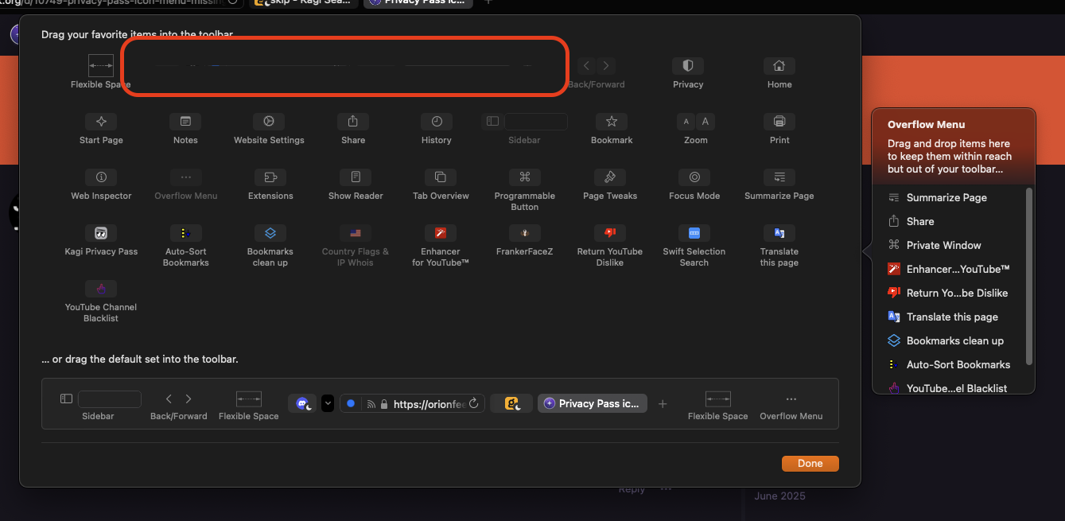Select the Programmable Button icon
The image size is (1065, 521).
(x=524, y=177)
